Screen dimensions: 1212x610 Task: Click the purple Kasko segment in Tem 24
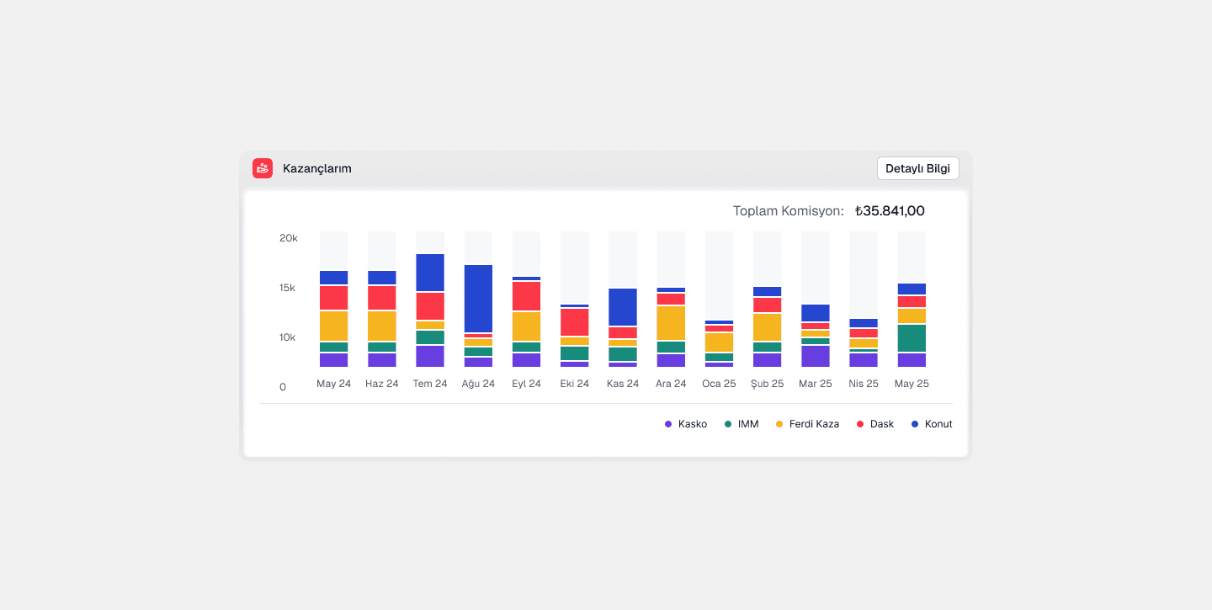point(430,356)
